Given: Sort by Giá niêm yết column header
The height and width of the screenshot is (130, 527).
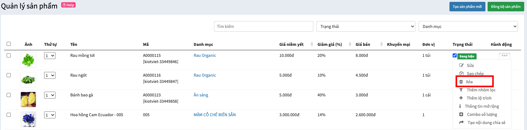Looking at the screenshot, I should (292, 44).
